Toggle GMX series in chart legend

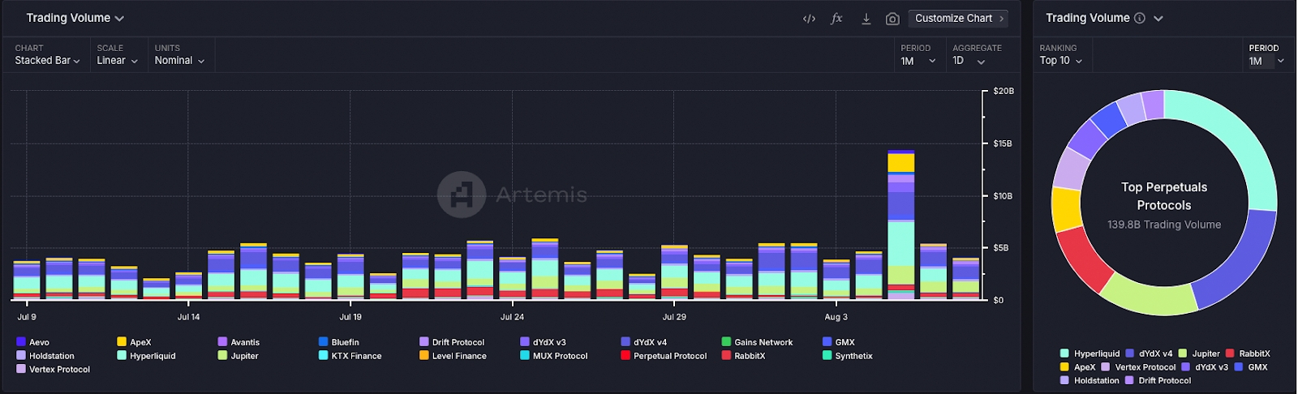pyautogui.click(x=839, y=342)
